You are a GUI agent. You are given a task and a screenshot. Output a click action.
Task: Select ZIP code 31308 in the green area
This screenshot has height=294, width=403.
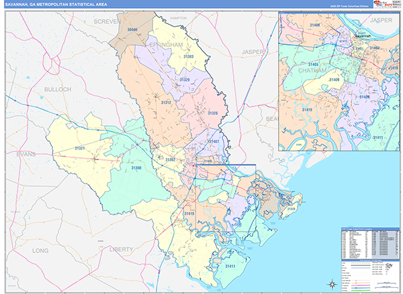136,168
